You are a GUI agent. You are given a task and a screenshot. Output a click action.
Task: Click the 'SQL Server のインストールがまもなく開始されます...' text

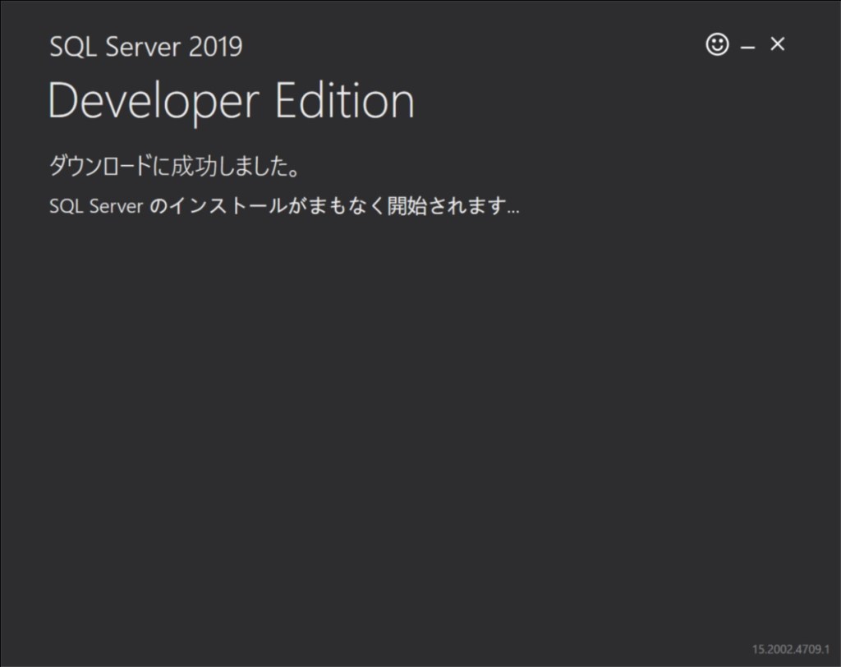[284, 205]
